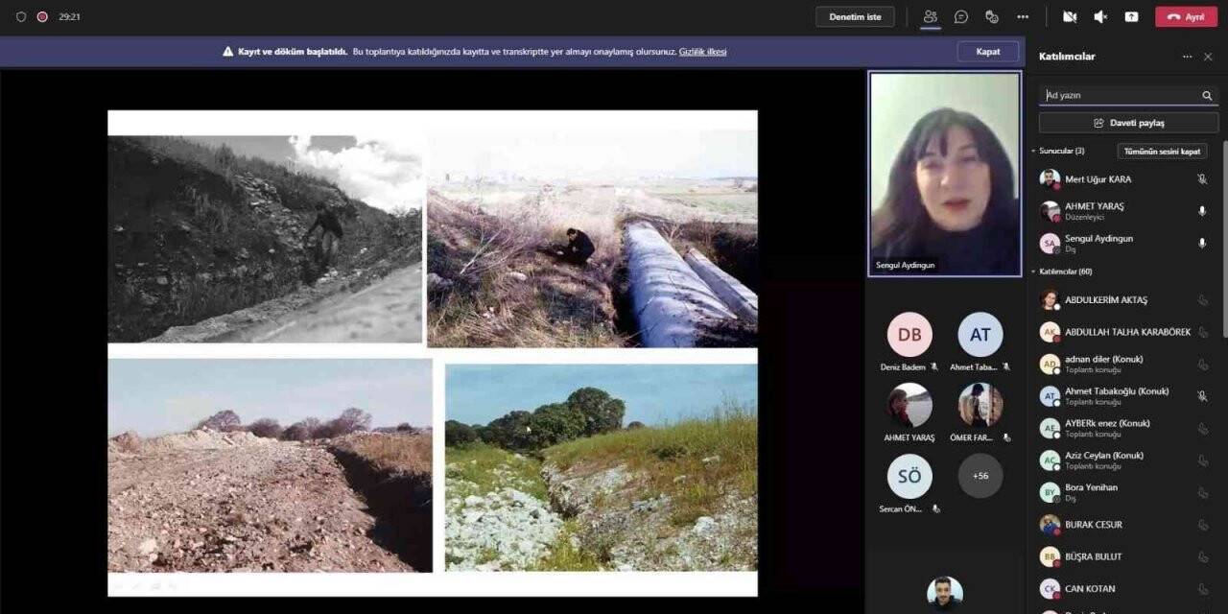Collapse the Sunucular (3) section

(x=1034, y=152)
